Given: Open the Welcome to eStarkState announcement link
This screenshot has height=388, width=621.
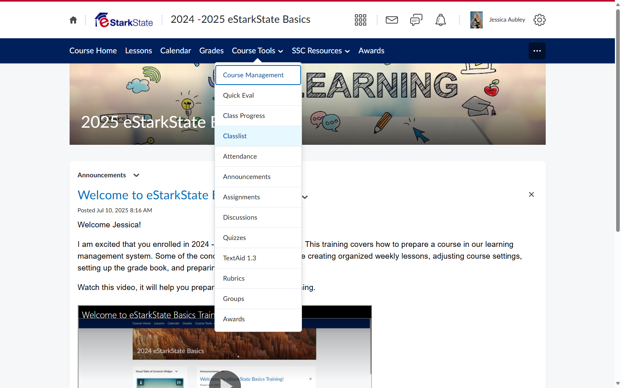Looking at the screenshot, I should click(146, 195).
